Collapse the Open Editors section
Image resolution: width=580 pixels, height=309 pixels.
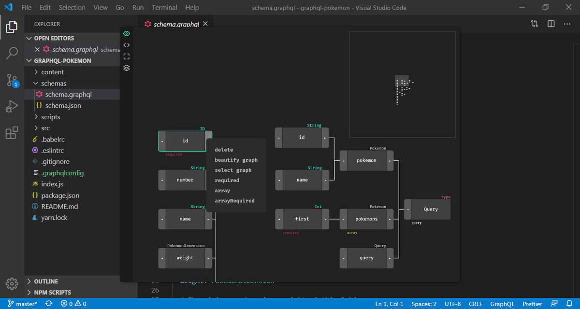click(72, 38)
